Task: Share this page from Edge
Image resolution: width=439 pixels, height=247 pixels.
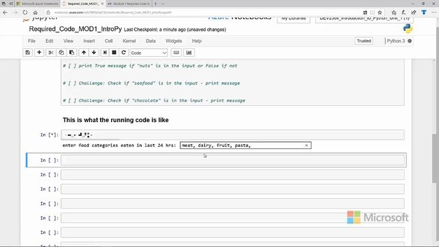Action: coord(414,12)
